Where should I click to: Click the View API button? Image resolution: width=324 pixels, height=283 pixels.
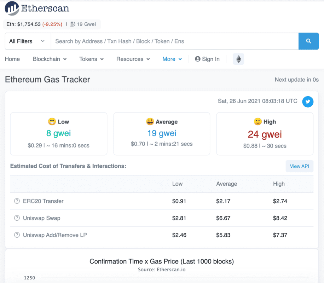point(299,166)
